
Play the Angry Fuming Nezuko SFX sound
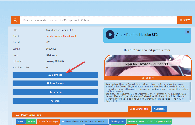click(x=110, y=35)
